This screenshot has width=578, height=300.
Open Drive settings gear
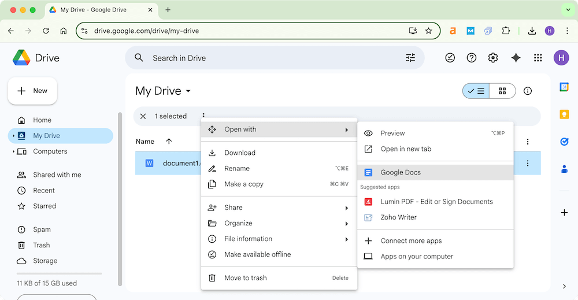point(493,58)
